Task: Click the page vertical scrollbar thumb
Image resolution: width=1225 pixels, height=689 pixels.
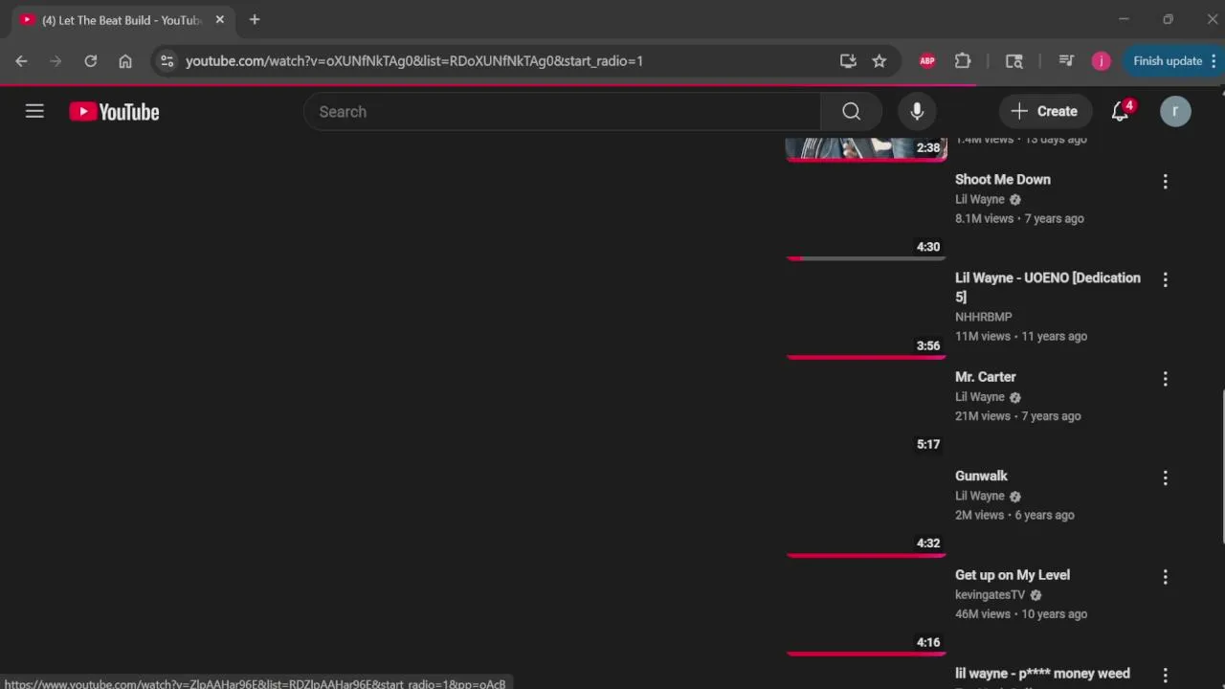Action: point(1221,467)
